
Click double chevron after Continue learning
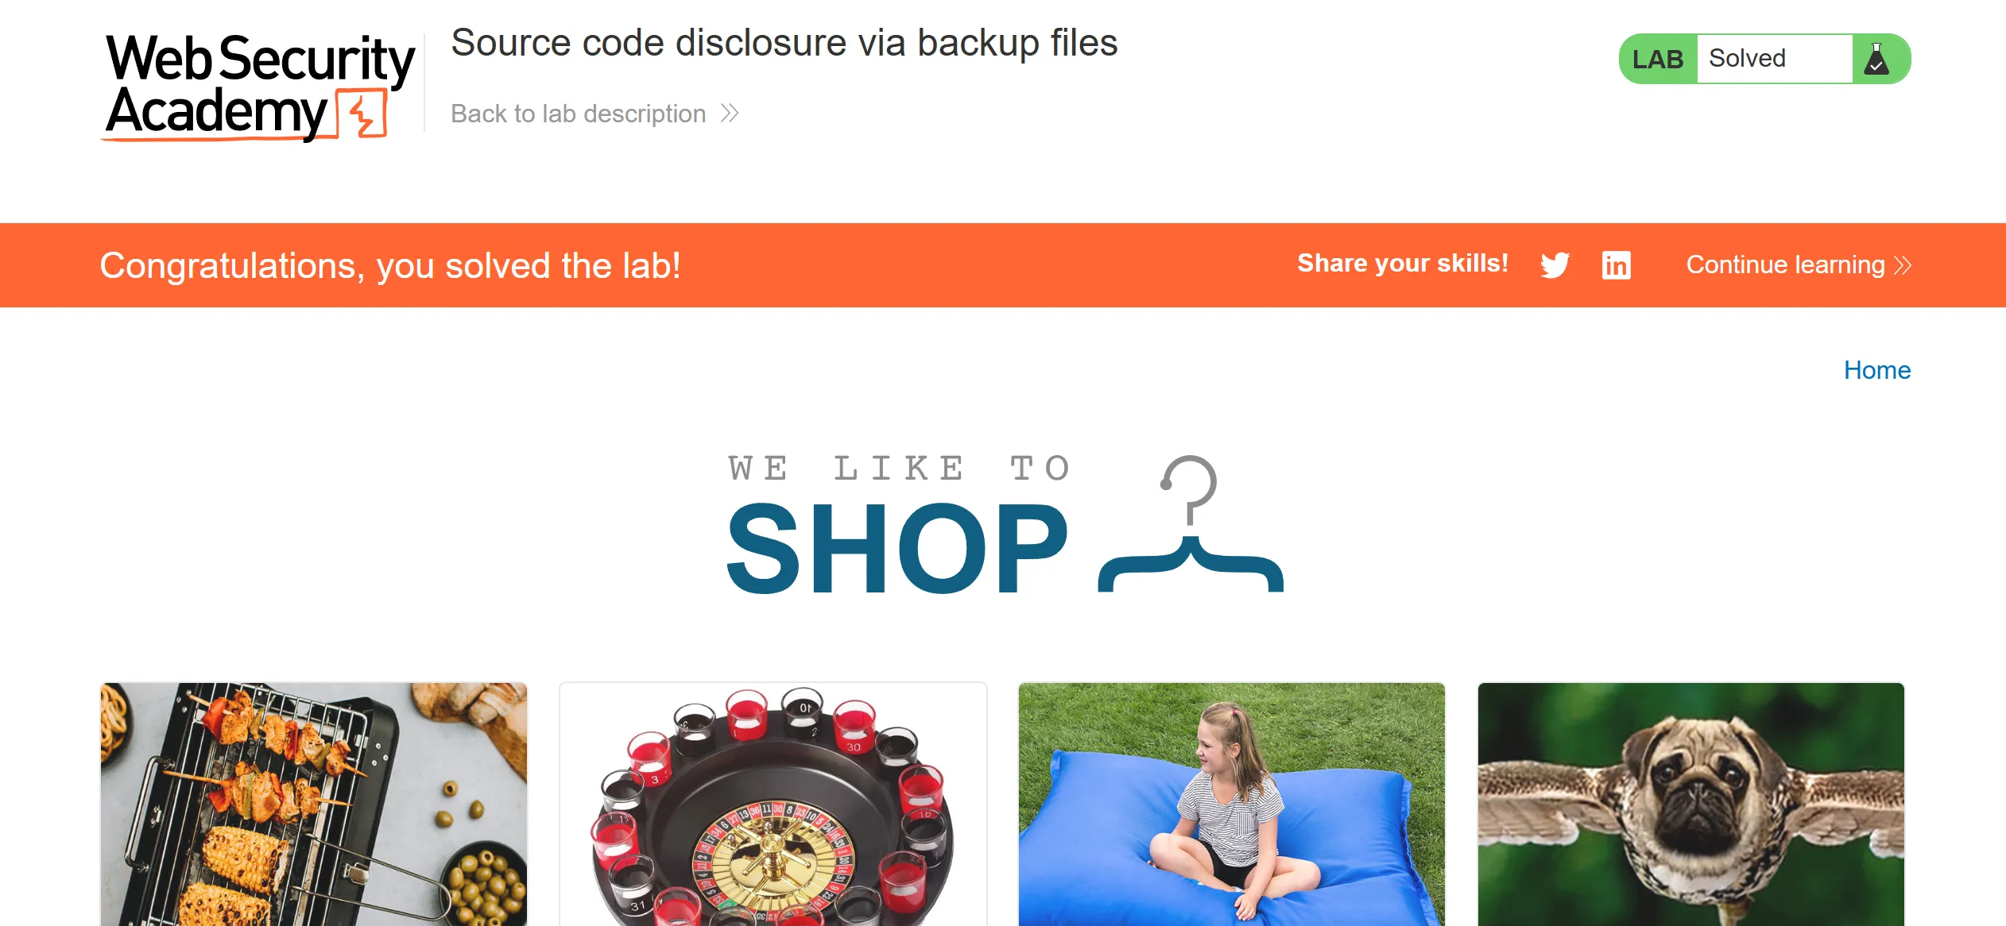pyautogui.click(x=1903, y=264)
